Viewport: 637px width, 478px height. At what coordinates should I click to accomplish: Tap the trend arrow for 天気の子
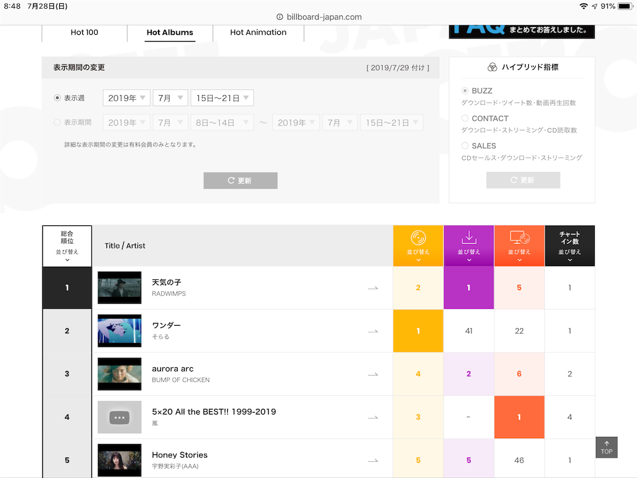[x=373, y=288]
